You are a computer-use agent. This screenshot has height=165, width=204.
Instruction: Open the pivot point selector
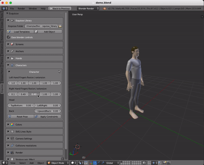coord(81,163)
